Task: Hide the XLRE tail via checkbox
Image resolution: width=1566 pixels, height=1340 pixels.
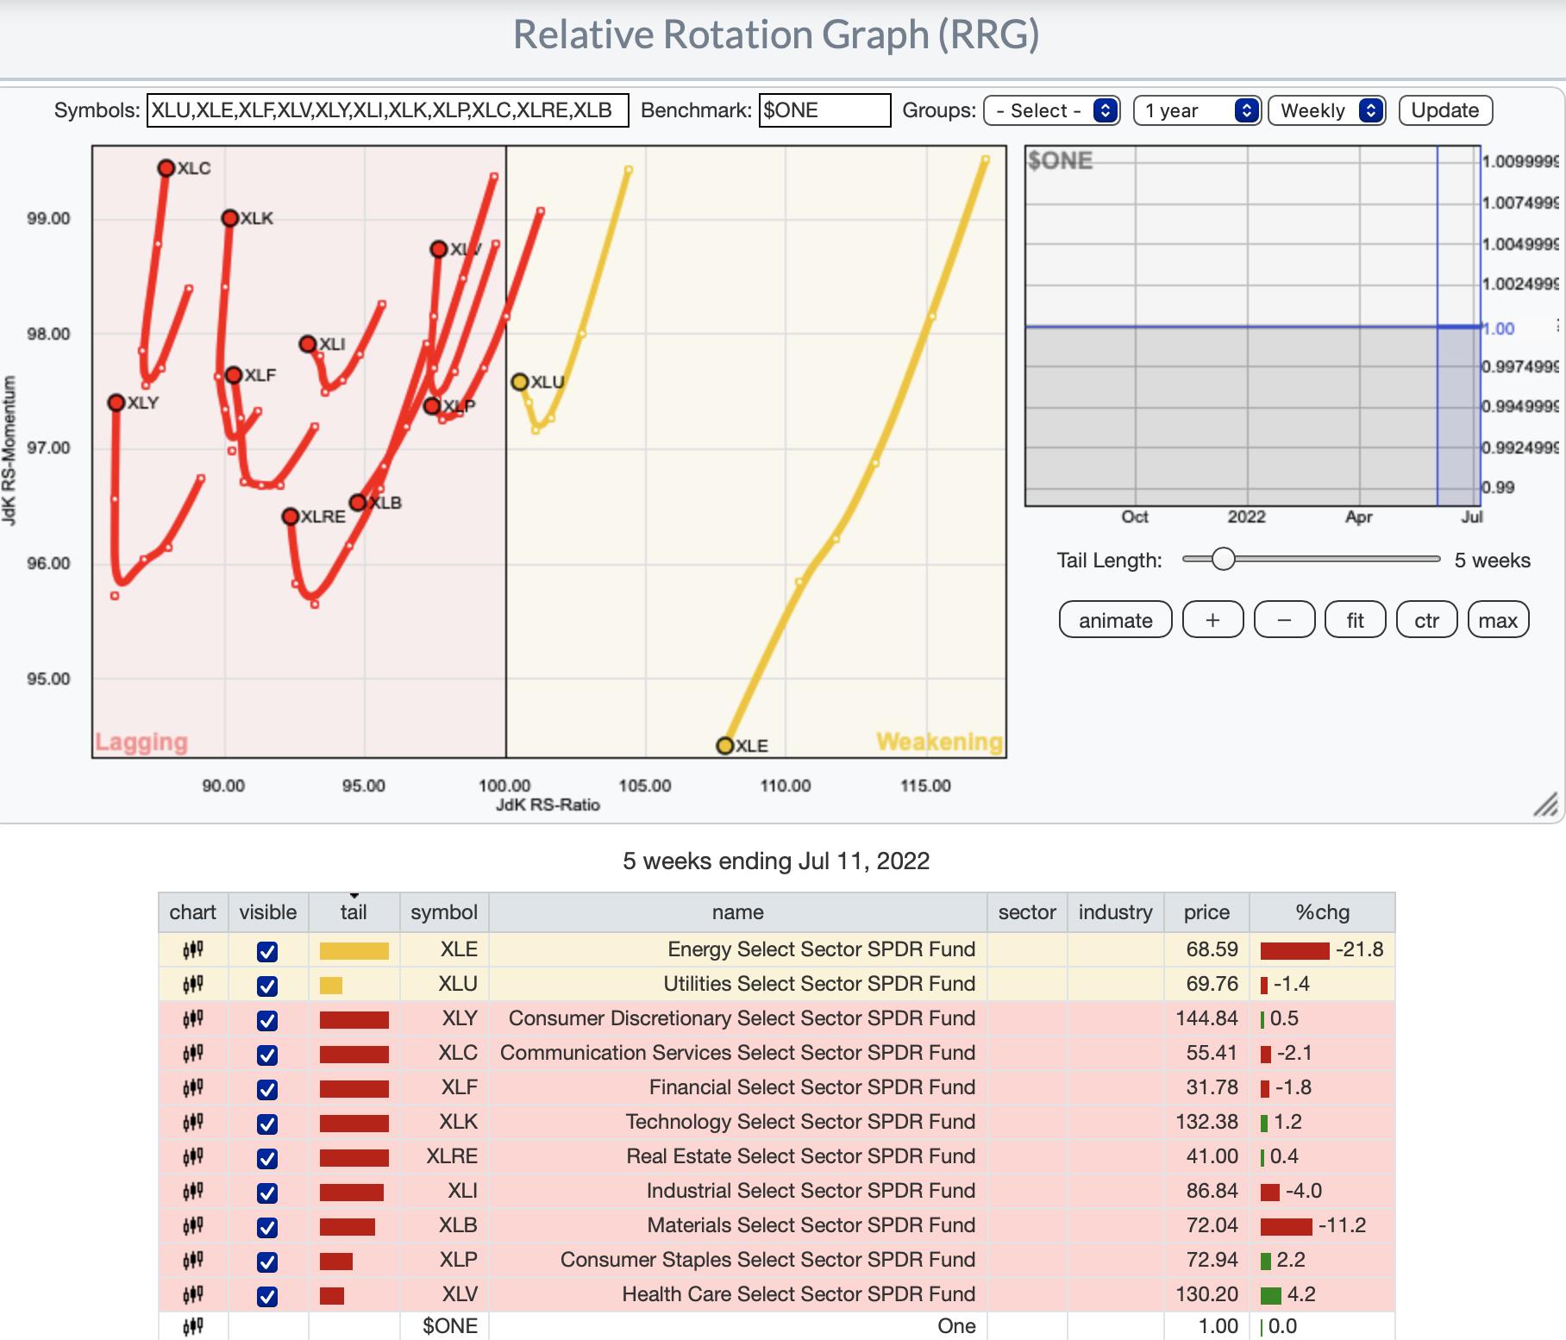Action: 267,1158
